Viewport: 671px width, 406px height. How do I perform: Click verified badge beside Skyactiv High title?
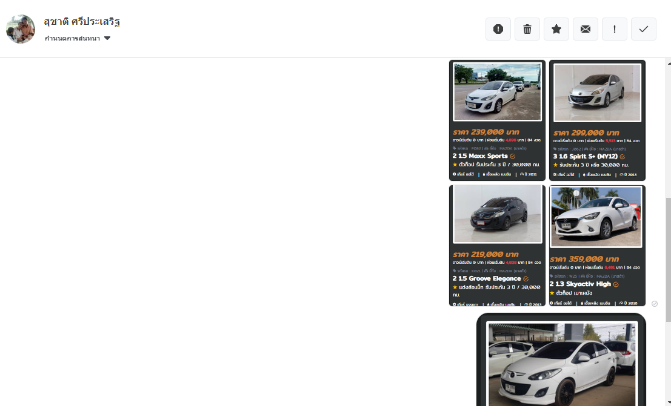tap(616, 284)
